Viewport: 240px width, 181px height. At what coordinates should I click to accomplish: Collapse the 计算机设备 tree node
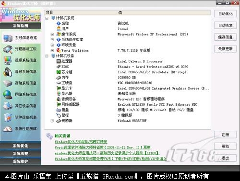[x=47, y=56]
